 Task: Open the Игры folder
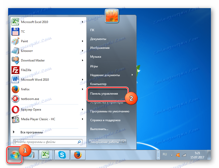click(x=94, y=66)
